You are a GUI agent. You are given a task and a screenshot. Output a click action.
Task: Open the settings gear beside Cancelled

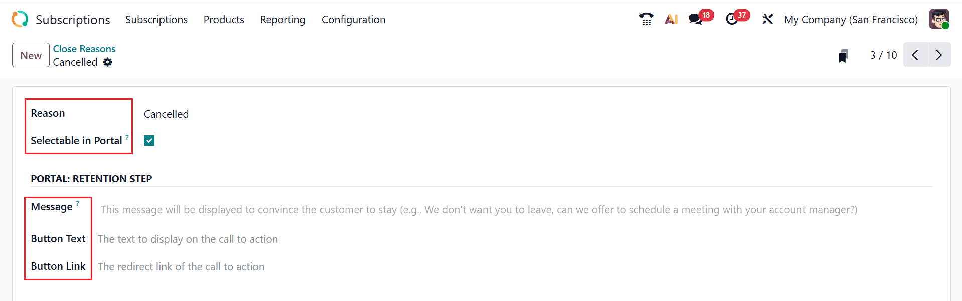[108, 62]
